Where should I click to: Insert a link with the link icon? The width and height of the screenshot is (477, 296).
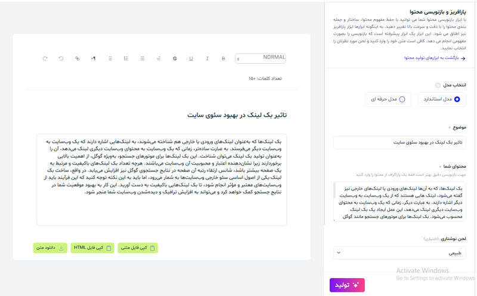click(x=77, y=58)
